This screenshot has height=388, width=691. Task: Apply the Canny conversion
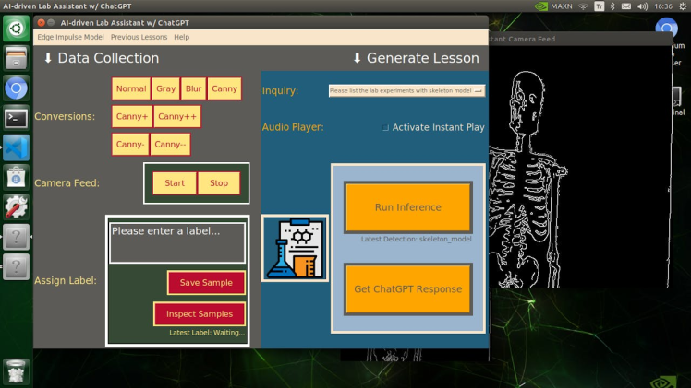[224, 88]
